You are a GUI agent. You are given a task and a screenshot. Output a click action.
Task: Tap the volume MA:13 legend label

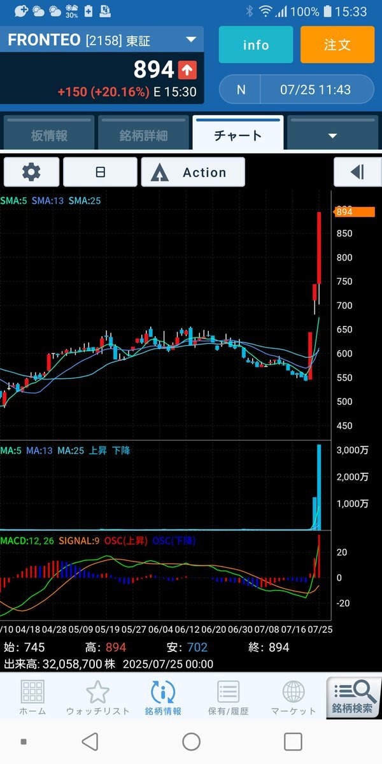(x=39, y=451)
